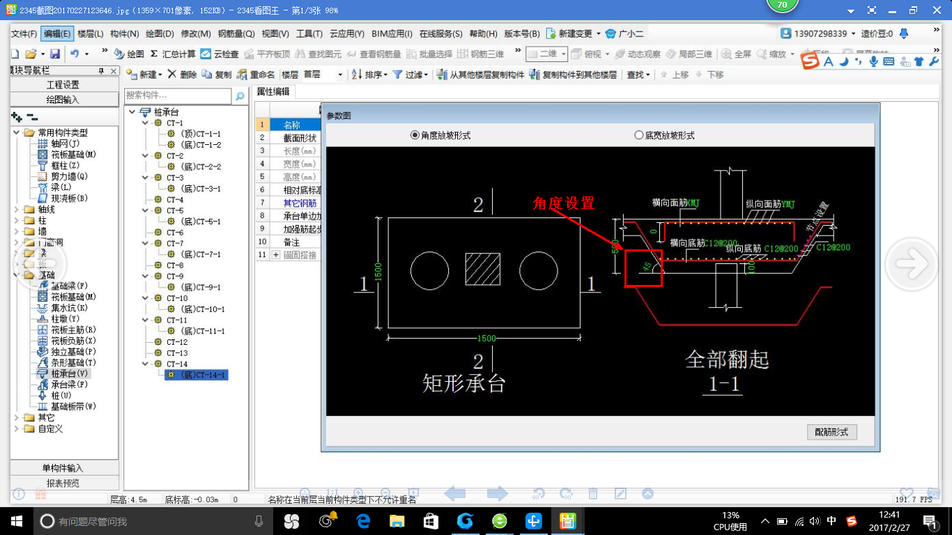Select 剪力墙(Q) in component tree
This screenshot has width=952, height=535.
tap(63, 176)
